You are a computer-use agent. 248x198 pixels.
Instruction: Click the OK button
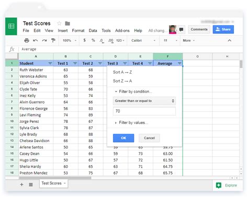coord(123,138)
